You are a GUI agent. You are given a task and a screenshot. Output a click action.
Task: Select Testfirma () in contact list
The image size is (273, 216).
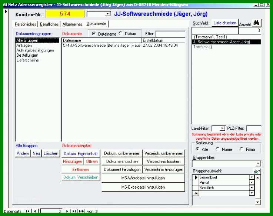(227, 47)
